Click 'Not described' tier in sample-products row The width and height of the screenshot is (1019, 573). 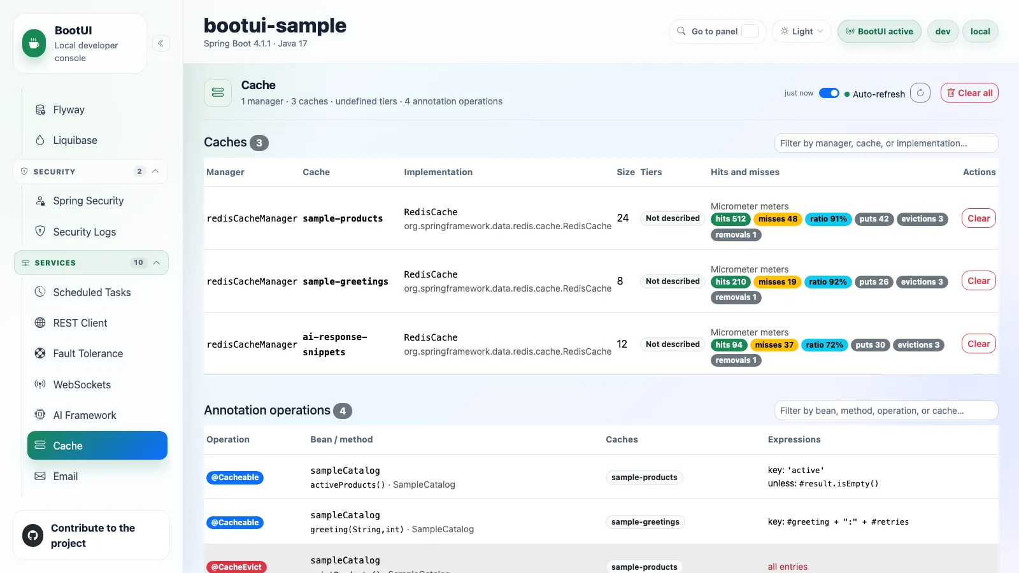(673, 218)
